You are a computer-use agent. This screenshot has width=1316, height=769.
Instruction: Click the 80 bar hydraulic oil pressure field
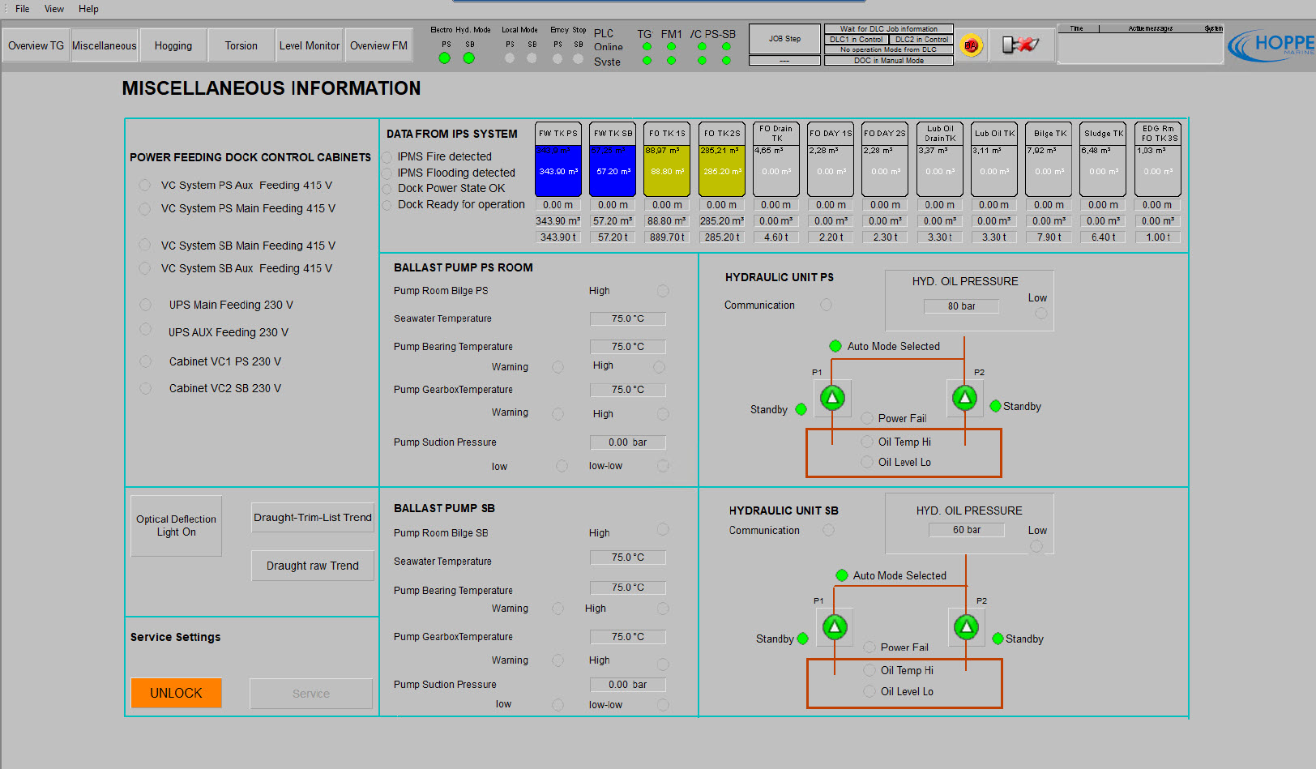961,306
